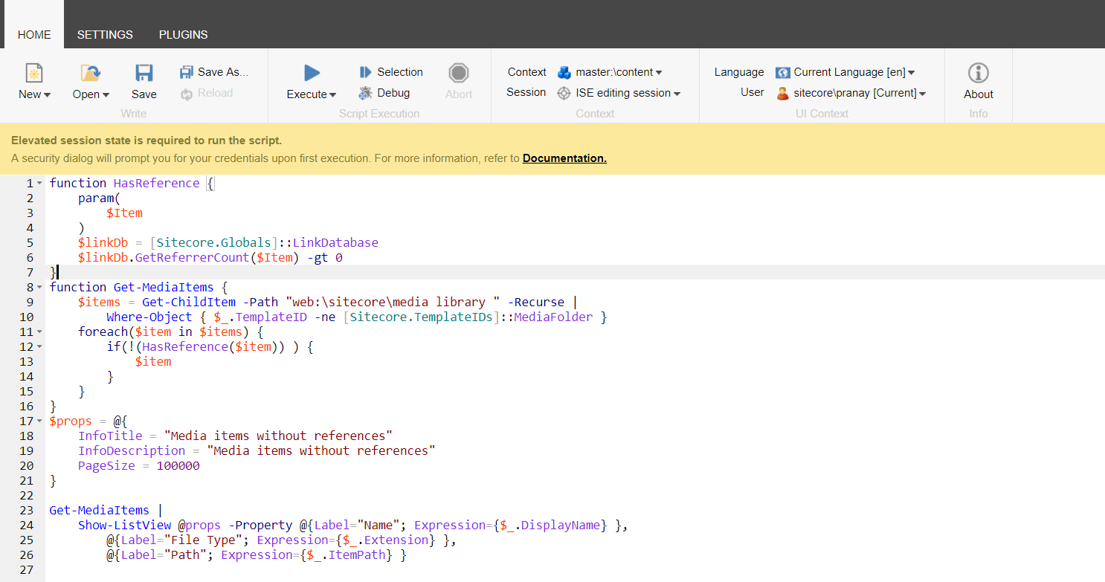The image size is (1105, 582).
Task: Click "$Item" parameter on line 3
Action: [x=124, y=213]
